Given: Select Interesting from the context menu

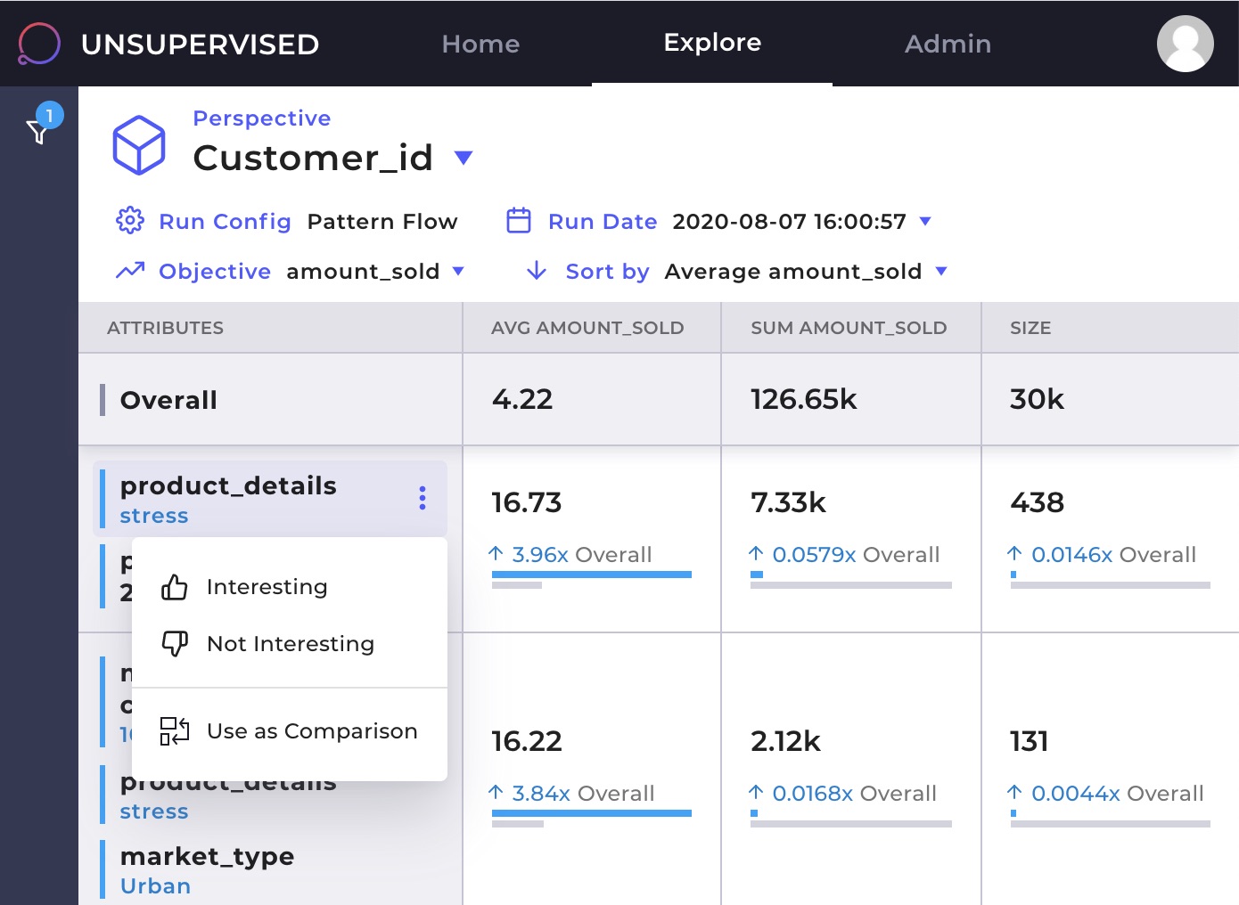Looking at the screenshot, I should (x=267, y=587).
